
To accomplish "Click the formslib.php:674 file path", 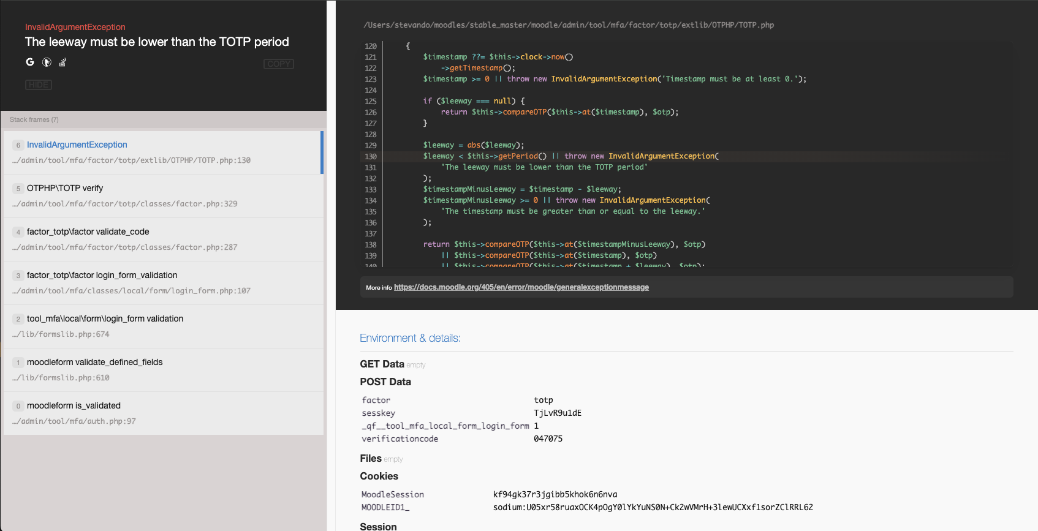I will tap(61, 334).
